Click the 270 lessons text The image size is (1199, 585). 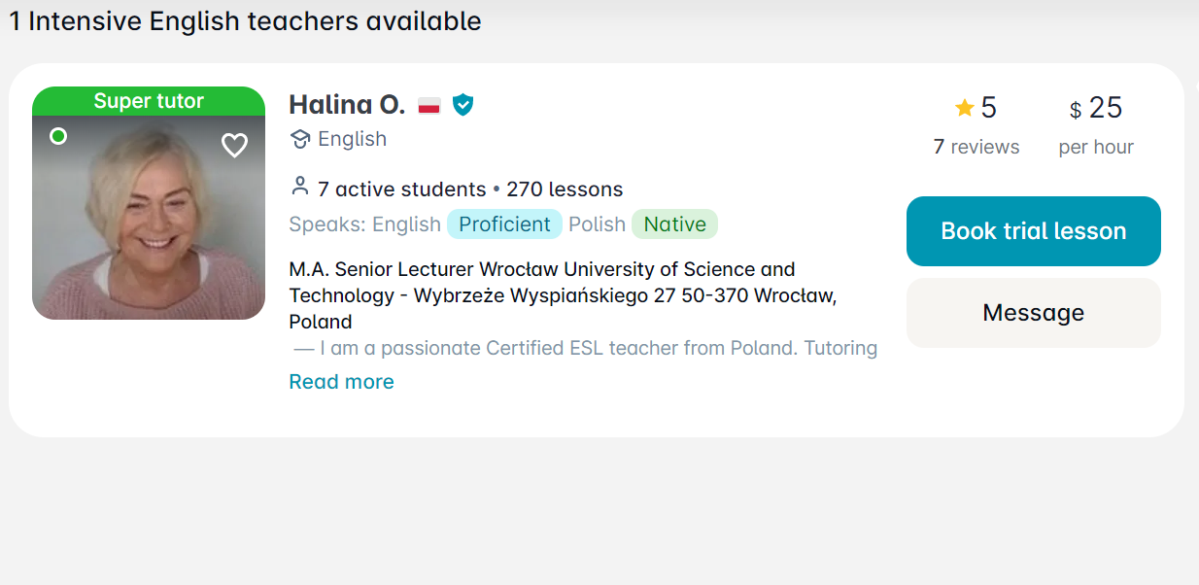[x=565, y=189]
